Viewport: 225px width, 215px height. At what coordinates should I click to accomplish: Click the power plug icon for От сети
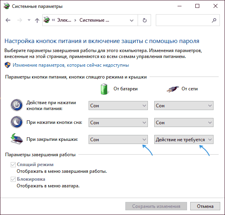(x=173, y=89)
